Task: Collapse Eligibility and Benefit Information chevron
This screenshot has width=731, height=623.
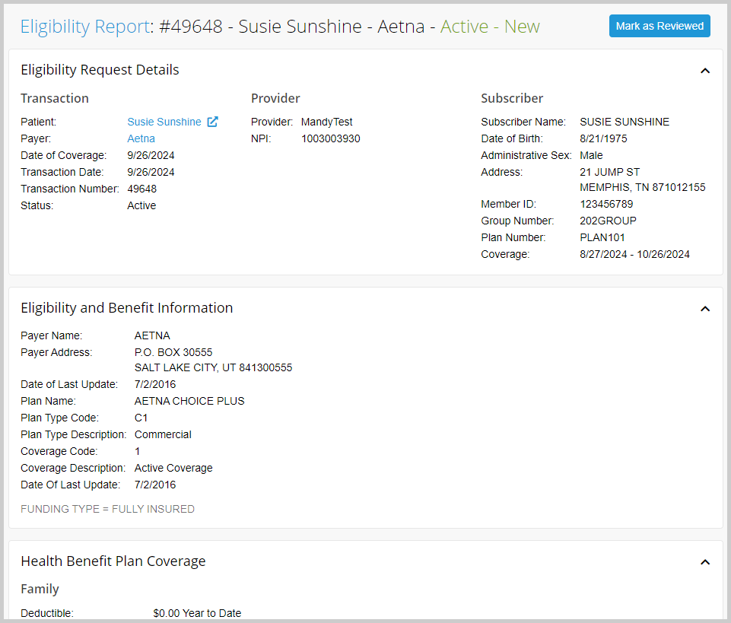Action: click(704, 309)
